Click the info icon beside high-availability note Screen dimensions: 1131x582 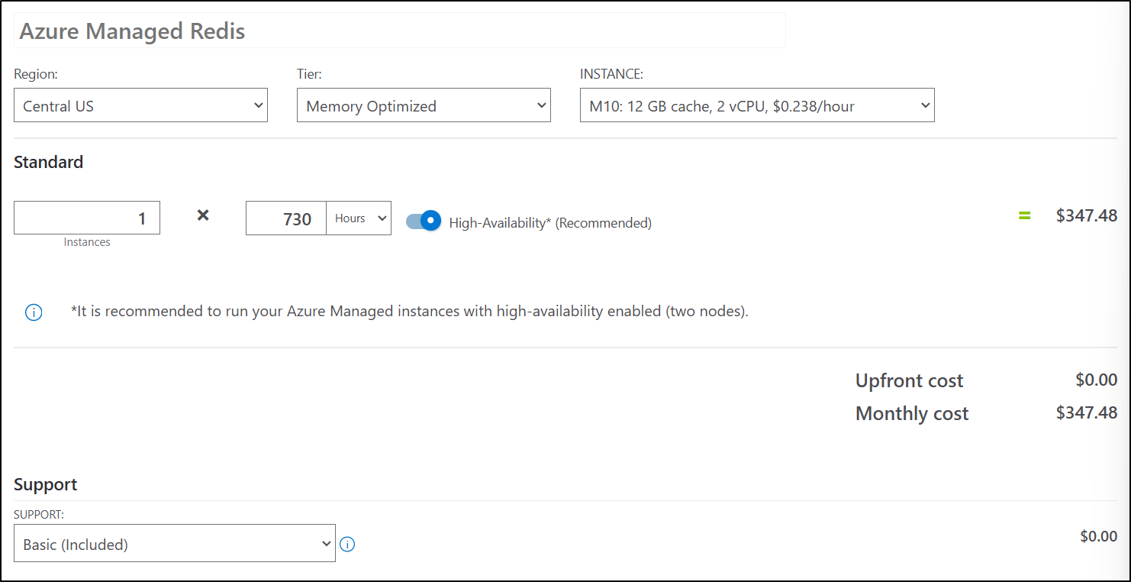click(34, 312)
